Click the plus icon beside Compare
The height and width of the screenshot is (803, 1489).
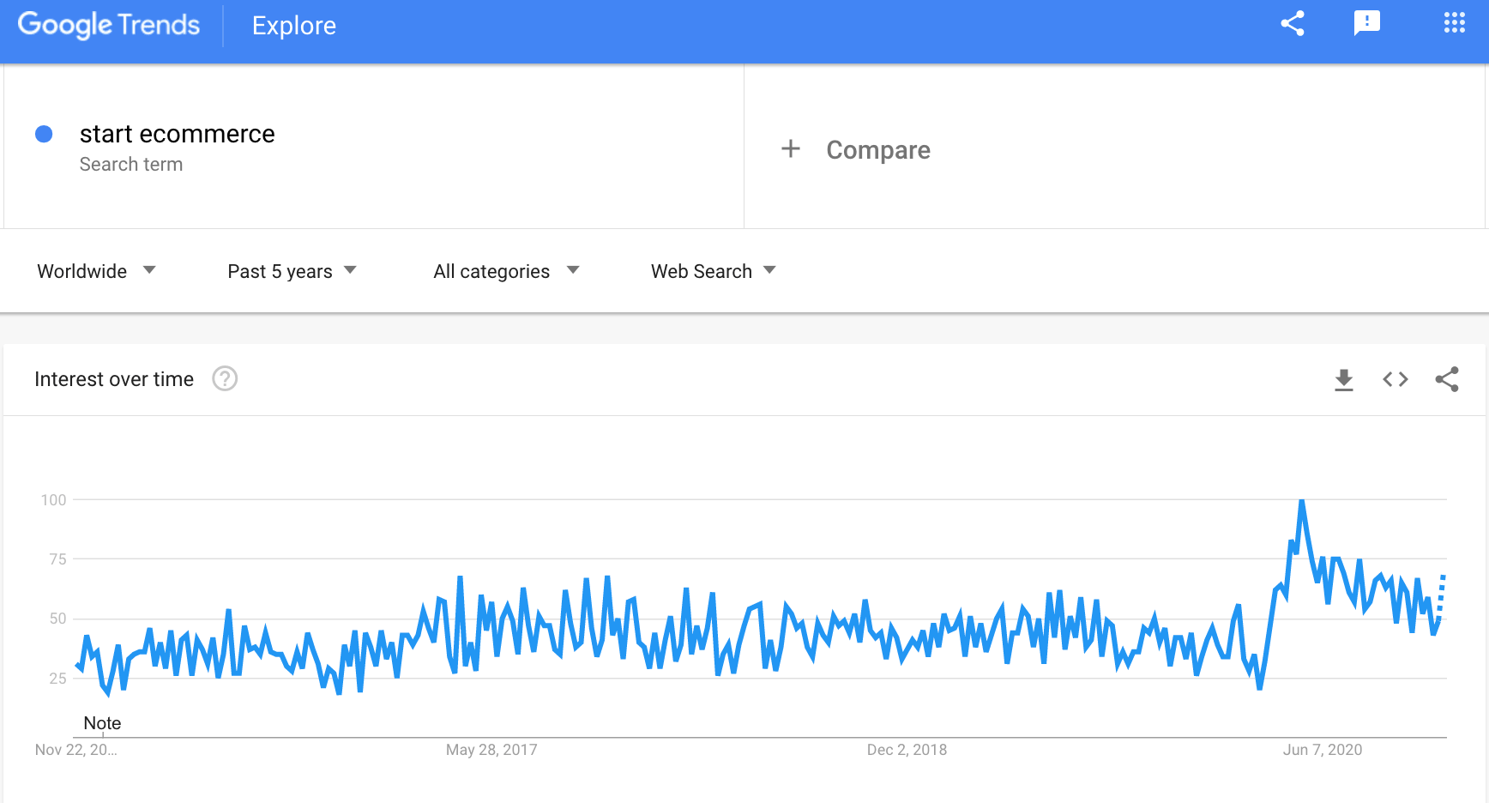[x=791, y=148]
